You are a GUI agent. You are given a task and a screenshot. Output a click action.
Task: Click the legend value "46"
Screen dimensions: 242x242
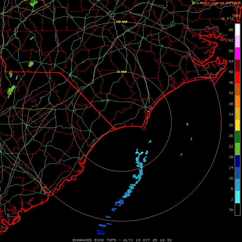231,83
